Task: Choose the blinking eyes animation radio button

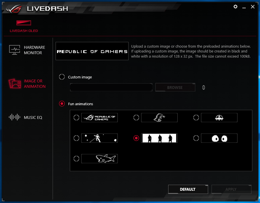Action: [196, 138]
